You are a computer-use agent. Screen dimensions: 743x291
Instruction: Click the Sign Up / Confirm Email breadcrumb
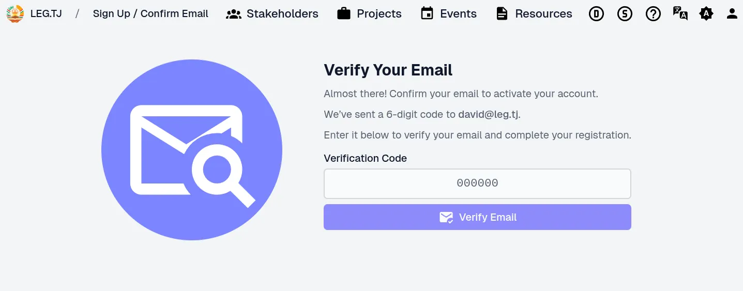(x=150, y=14)
